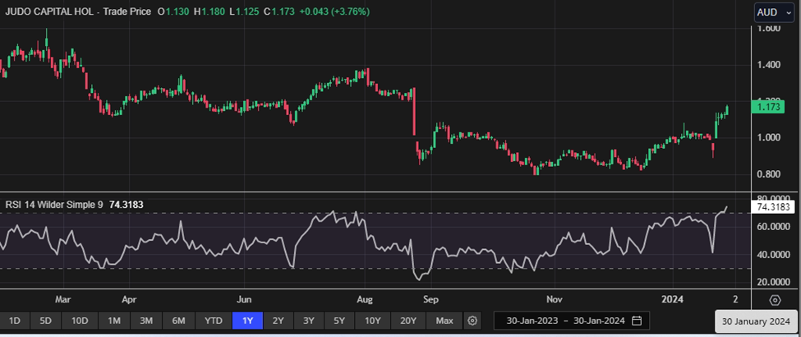Image resolution: width=801 pixels, height=337 pixels.
Task: Select the 5D time range
Action: 46,321
